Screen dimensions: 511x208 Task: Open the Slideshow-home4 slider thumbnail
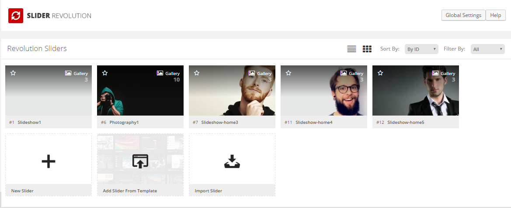click(x=324, y=91)
